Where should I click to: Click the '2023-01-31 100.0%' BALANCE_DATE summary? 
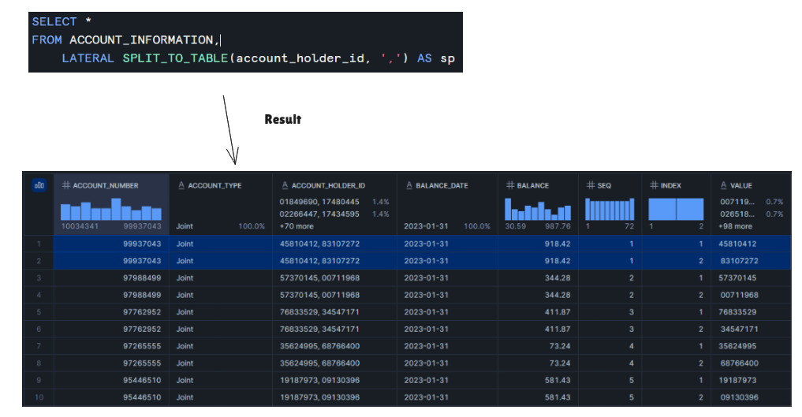point(447,226)
